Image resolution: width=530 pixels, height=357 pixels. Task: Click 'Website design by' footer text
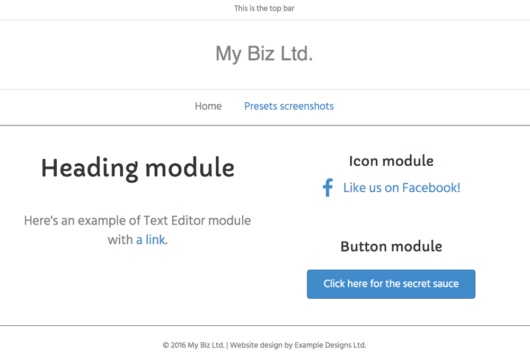point(261,345)
